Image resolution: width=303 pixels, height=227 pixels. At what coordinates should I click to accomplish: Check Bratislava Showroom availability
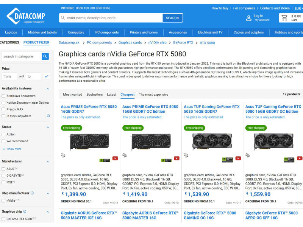point(3,96)
